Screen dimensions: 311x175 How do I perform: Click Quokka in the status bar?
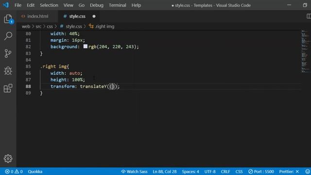point(35,172)
